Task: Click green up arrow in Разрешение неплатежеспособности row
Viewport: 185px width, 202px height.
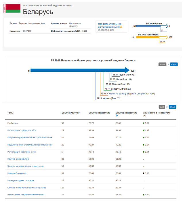Action: [x=144, y=195]
